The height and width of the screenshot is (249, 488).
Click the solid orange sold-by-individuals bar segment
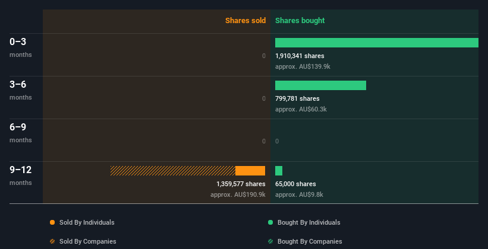[x=250, y=171]
